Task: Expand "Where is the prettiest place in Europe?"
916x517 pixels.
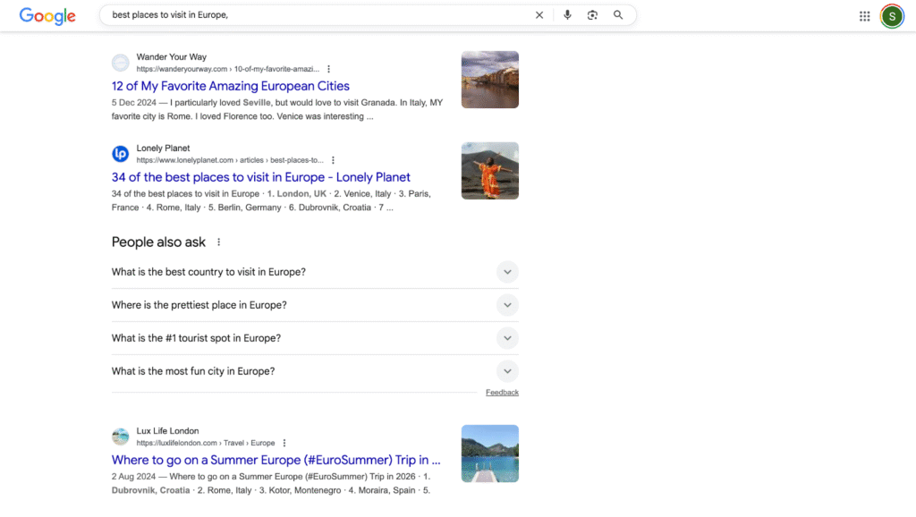Action: tap(507, 305)
